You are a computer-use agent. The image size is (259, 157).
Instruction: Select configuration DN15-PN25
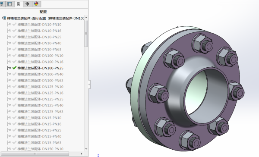(39, 130)
